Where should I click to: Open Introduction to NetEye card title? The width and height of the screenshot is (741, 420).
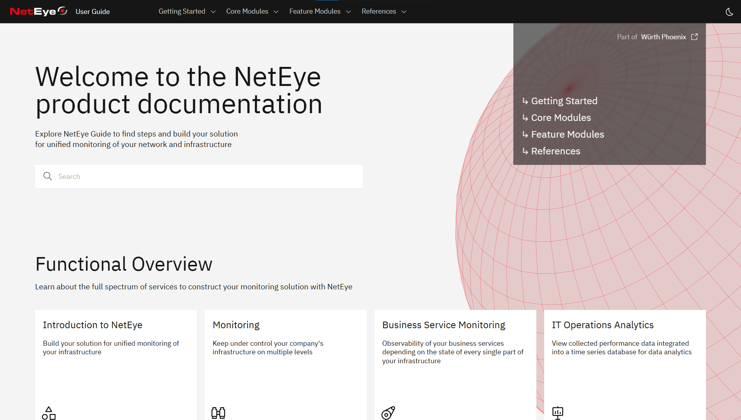[93, 325]
